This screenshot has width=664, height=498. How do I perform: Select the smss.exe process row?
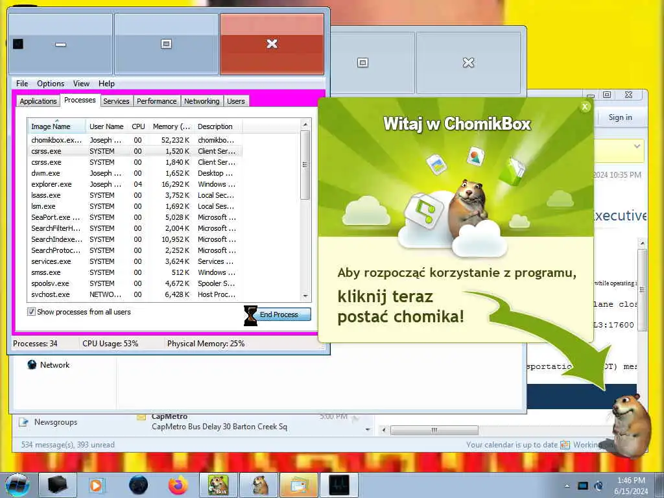click(x=135, y=272)
